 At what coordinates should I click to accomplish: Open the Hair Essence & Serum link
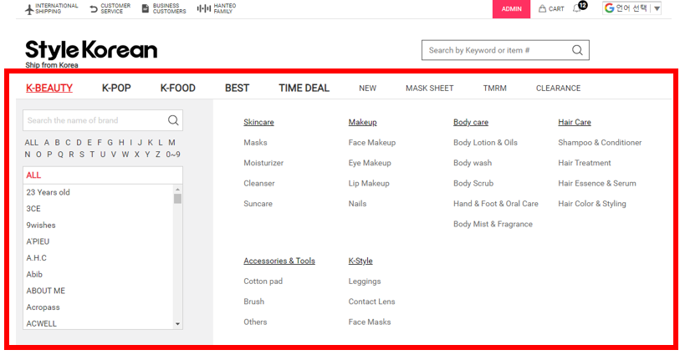coord(596,183)
